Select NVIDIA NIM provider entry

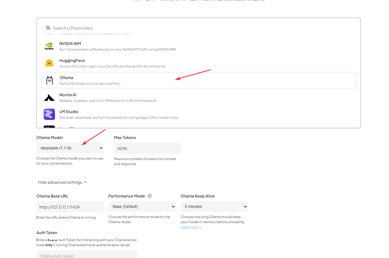pyautogui.click(x=199, y=46)
